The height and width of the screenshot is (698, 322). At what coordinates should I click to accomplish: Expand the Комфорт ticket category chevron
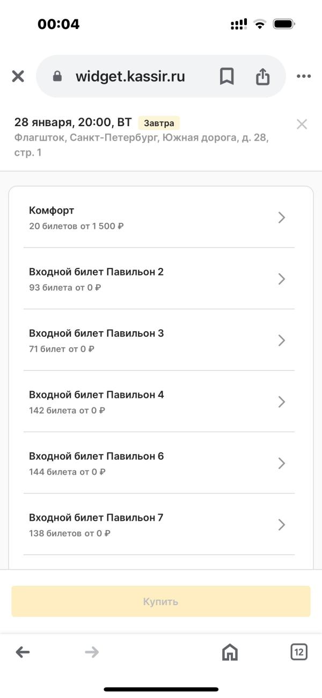282,217
